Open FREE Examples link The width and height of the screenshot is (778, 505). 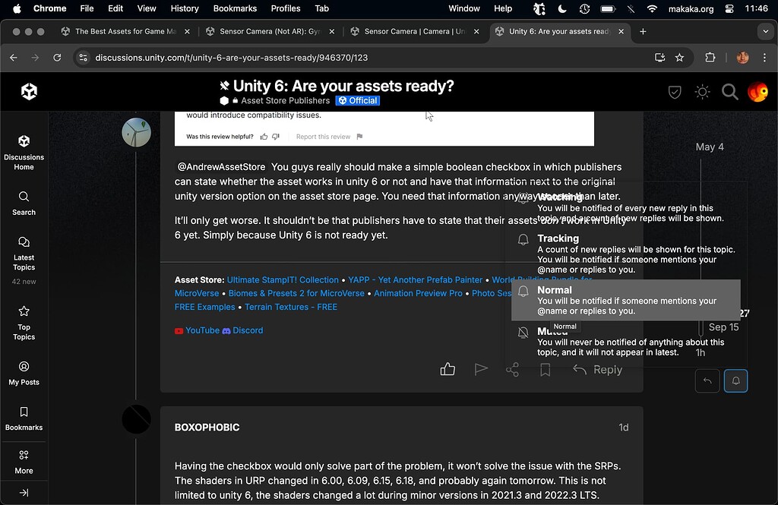coord(205,307)
